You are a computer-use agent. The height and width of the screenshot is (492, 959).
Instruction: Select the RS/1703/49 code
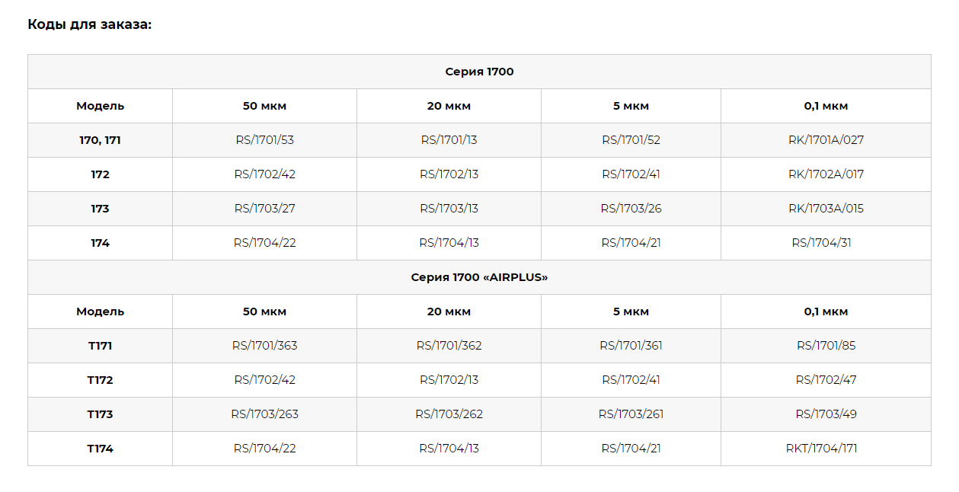click(x=826, y=414)
